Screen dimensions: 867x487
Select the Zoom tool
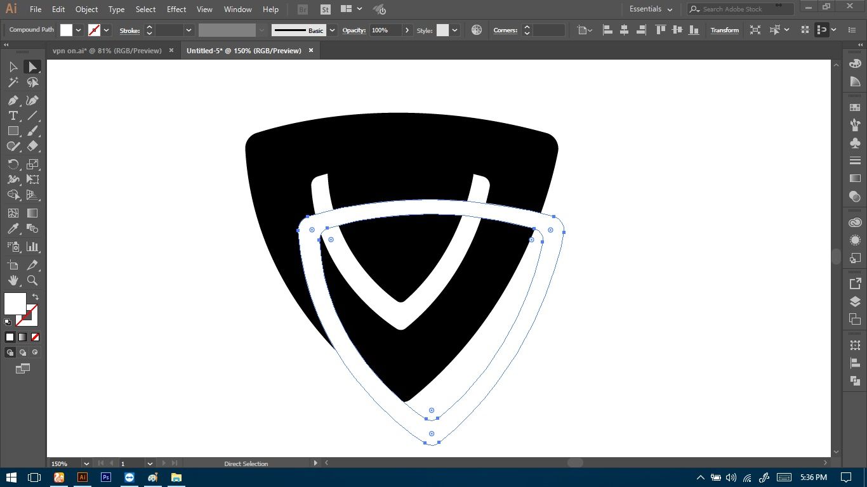32,280
